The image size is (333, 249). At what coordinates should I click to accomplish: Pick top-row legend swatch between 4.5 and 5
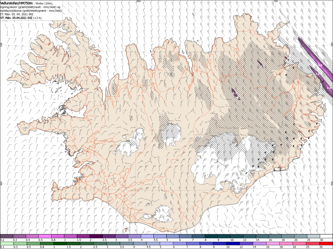(x=160, y=236)
